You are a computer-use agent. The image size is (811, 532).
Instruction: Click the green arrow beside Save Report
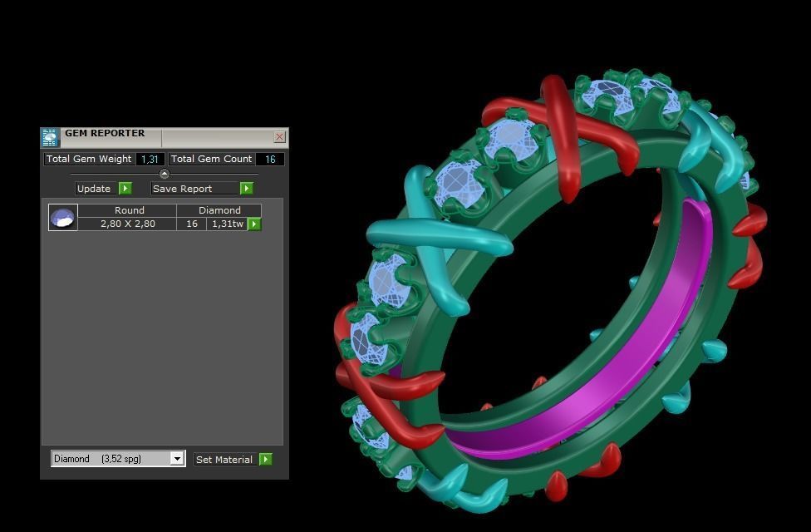(x=247, y=189)
